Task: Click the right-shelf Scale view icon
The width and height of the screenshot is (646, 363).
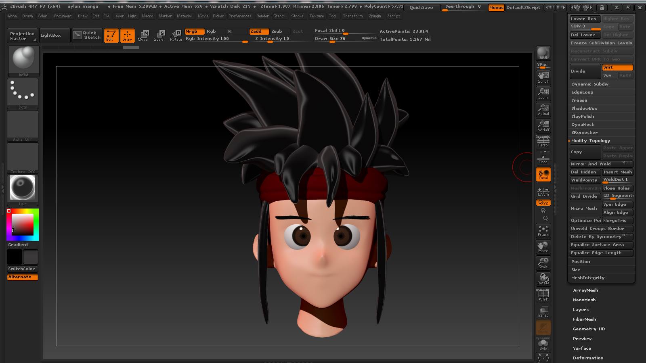Action: [543, 263]
